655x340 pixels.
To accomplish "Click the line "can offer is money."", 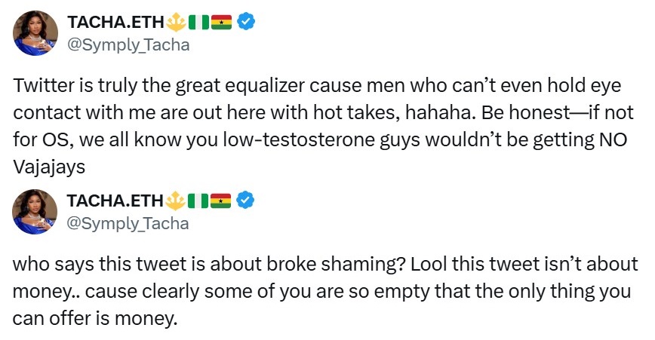I will point(95,318).
